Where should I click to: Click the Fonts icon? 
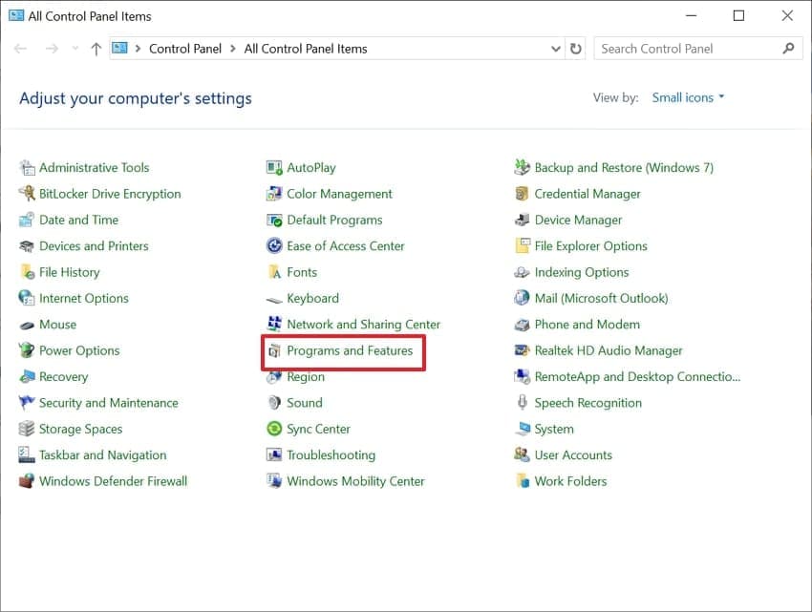[274, 272]
